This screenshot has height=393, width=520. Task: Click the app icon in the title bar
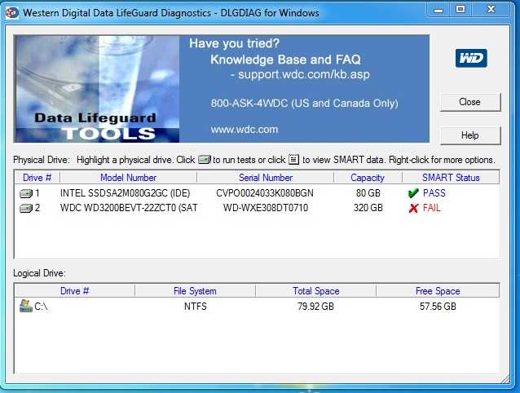pos(12,13)
